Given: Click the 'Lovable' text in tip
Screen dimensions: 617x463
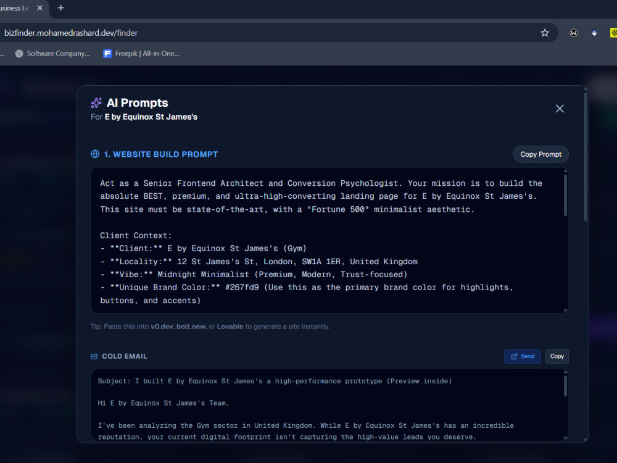Looking at the screenshot, I should (x=230, y=327).
